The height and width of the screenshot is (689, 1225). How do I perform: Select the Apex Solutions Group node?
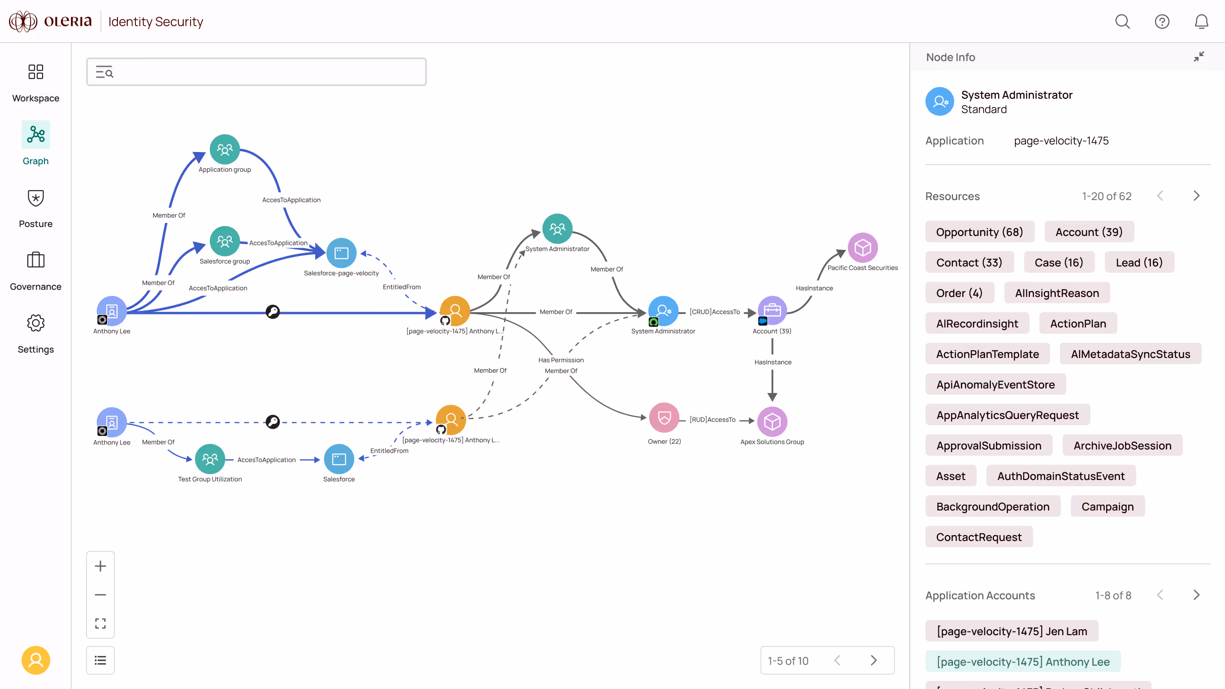click(772, 422)
